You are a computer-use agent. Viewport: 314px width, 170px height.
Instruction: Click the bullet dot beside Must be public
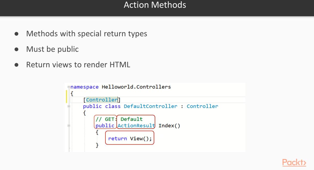(16, 49)
